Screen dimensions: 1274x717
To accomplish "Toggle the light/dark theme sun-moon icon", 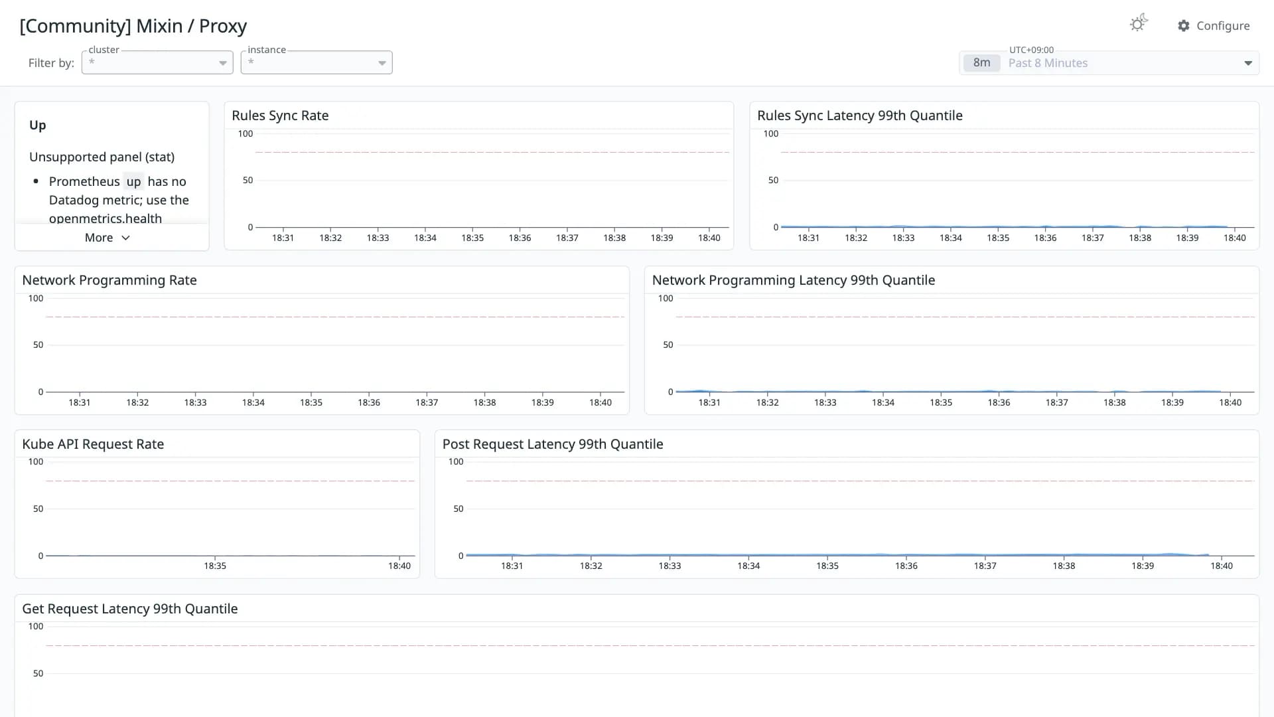I will pyautogui.click(x=1138, y=24).
